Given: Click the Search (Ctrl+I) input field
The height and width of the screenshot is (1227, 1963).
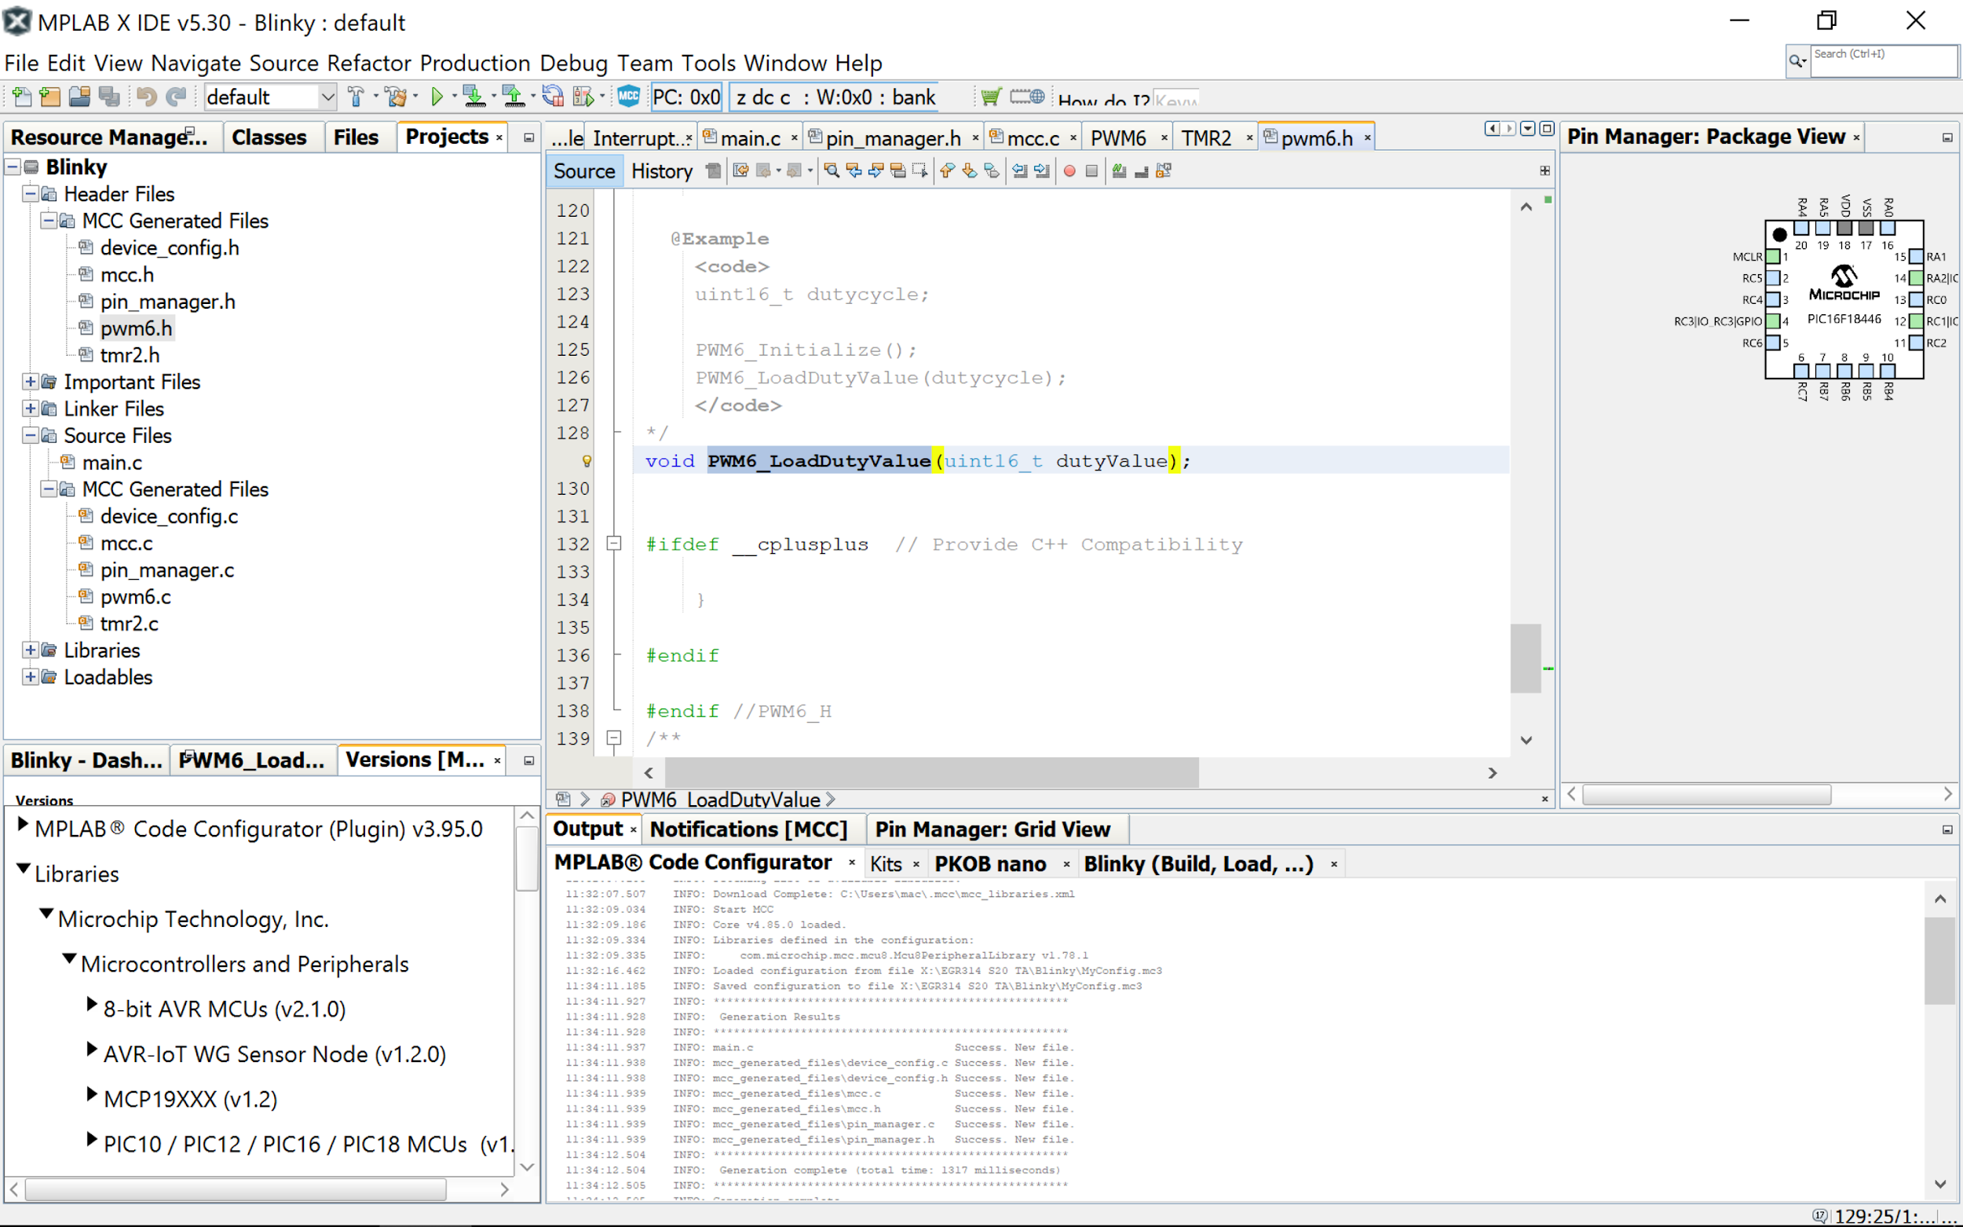Looking at the screenshot, I should click(x=1883, y=60).
